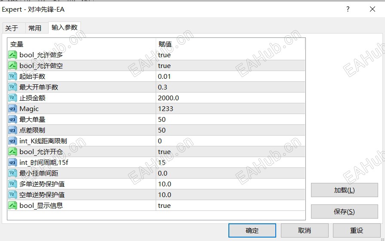385x241 pixels.
Task: Click the 0 value for int_K线距离限制
Action: pyautogui.click(x=160, y=141)
